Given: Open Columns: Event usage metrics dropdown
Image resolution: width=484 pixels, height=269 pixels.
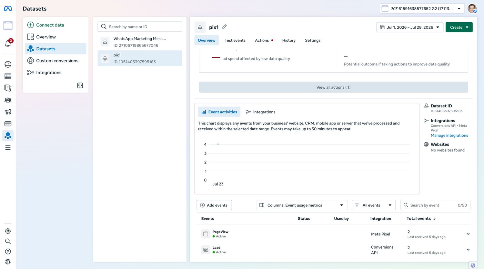Looking at the screenshot, I should tap(302, 205).
